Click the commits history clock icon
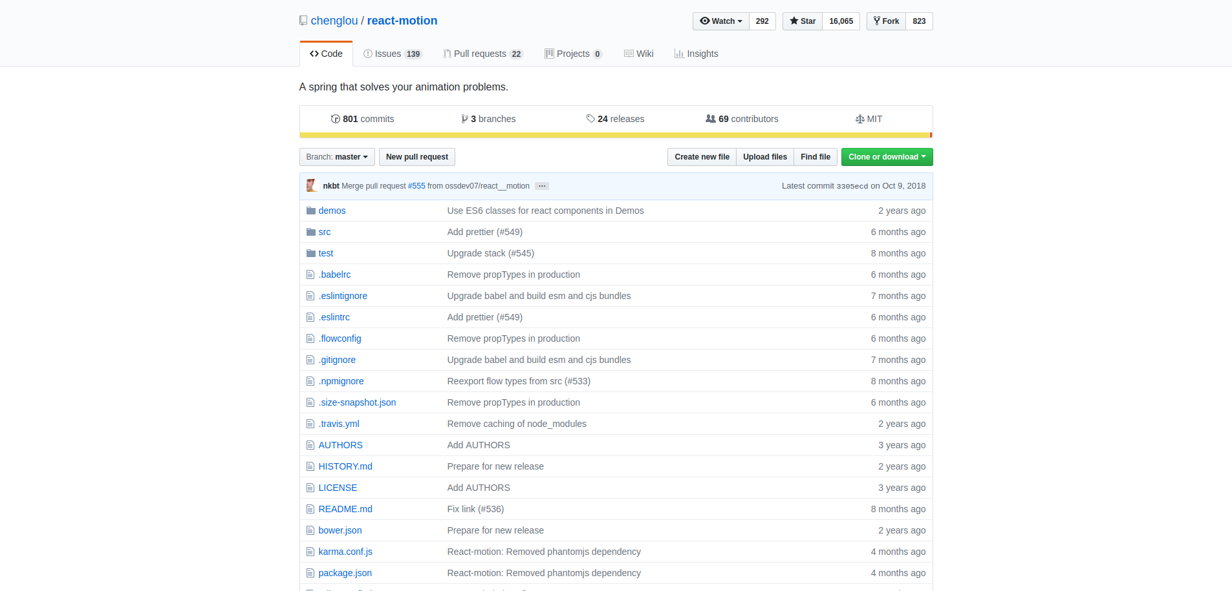The height and width of the screenshot is (591, 1232). click(335, 119)
